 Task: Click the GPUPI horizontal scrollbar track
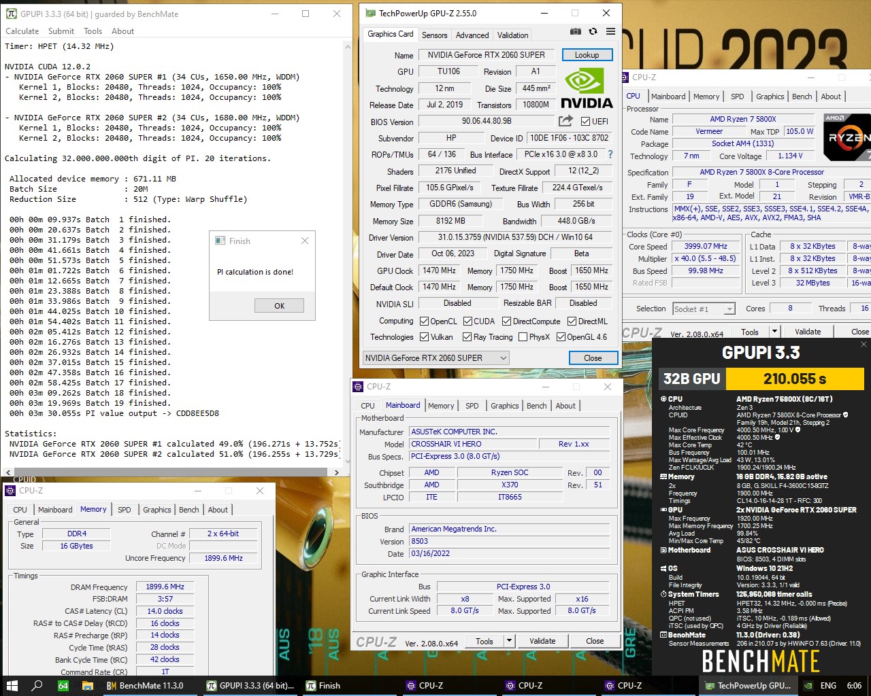tap(172, 472)
